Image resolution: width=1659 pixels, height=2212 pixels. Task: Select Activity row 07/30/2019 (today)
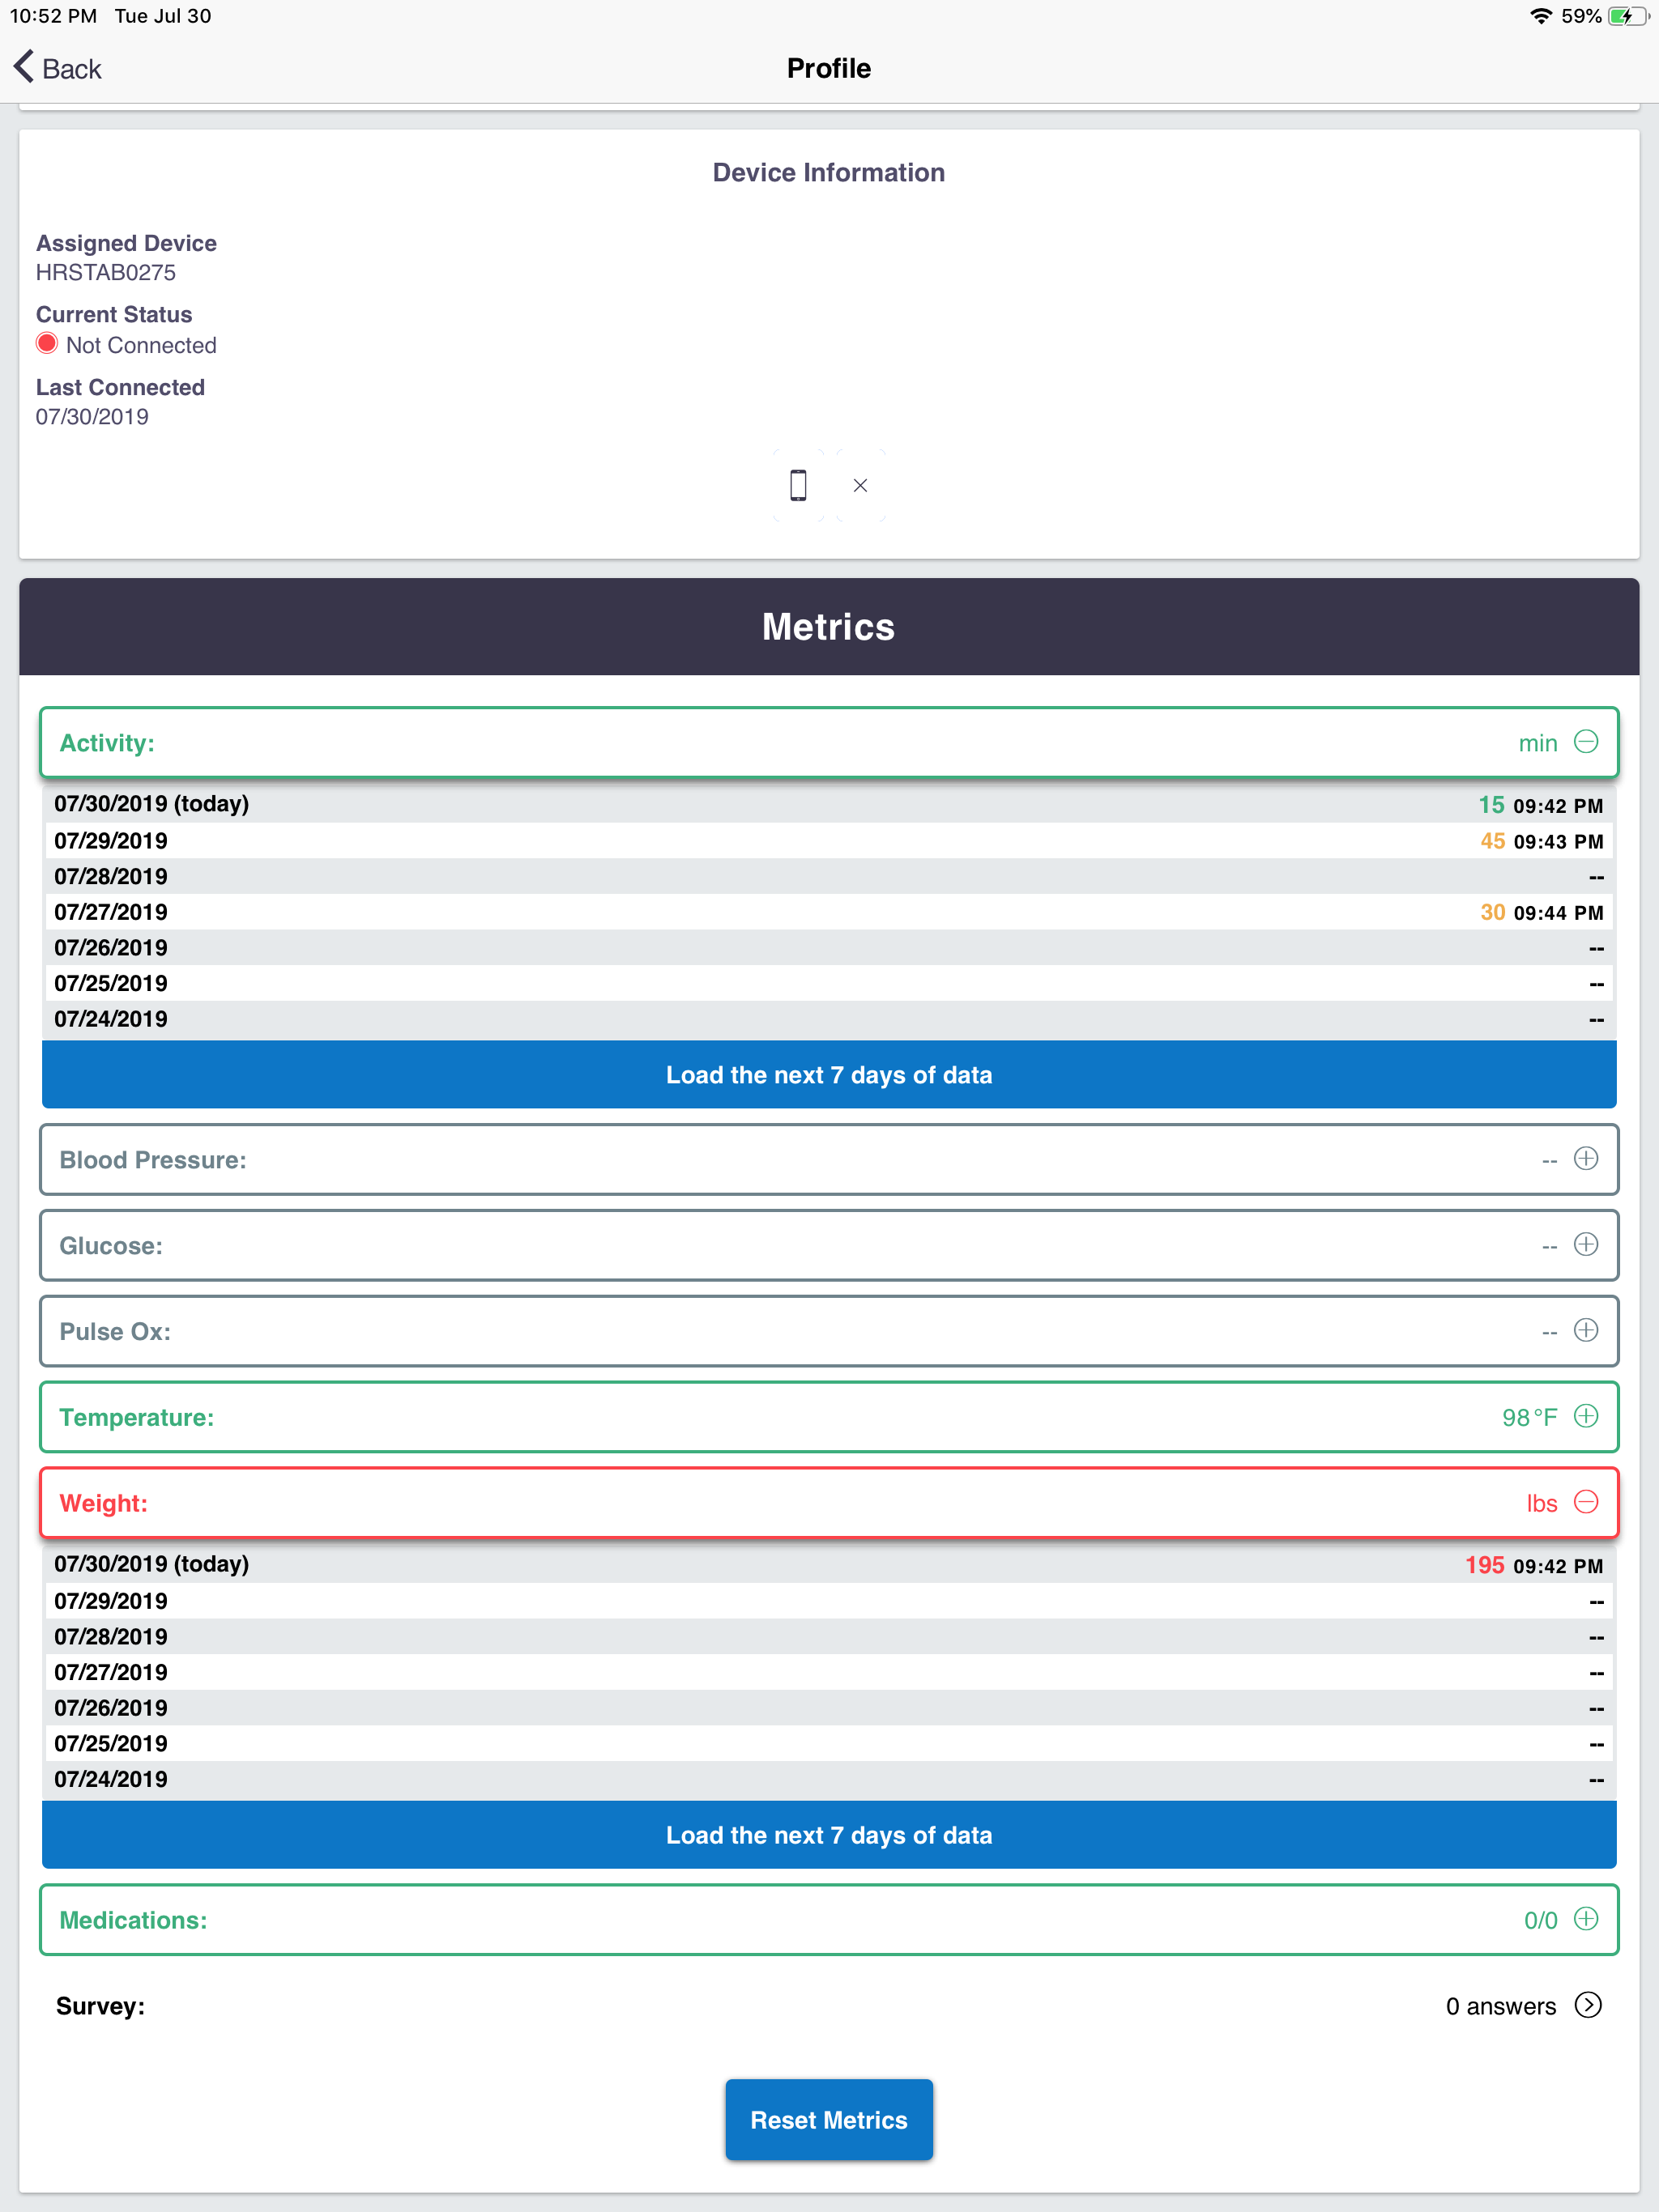coord(829,804)
